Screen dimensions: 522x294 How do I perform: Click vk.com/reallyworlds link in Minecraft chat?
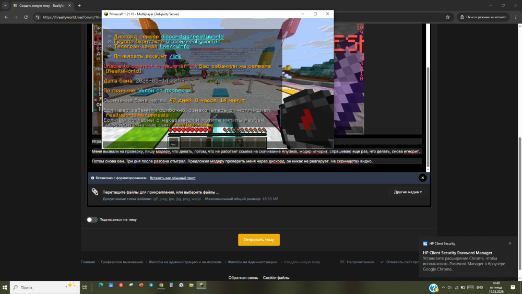[193, 42]
